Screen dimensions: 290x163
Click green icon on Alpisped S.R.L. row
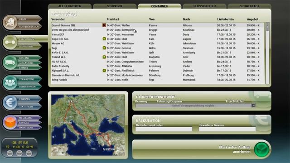click(x=104, y=71)
